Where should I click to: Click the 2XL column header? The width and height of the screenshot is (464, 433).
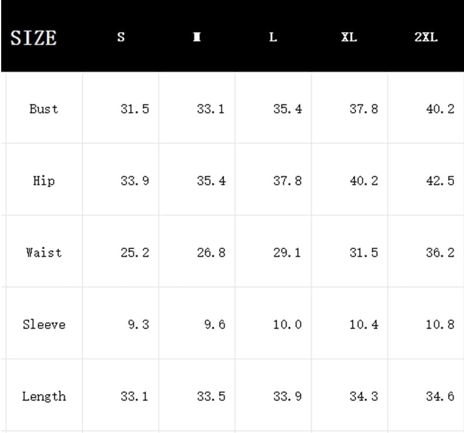[x=425, y=37]
